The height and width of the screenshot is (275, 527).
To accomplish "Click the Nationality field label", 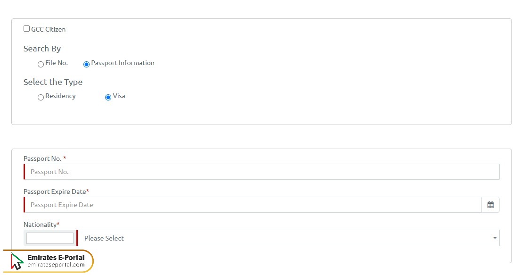I will 40,225.
